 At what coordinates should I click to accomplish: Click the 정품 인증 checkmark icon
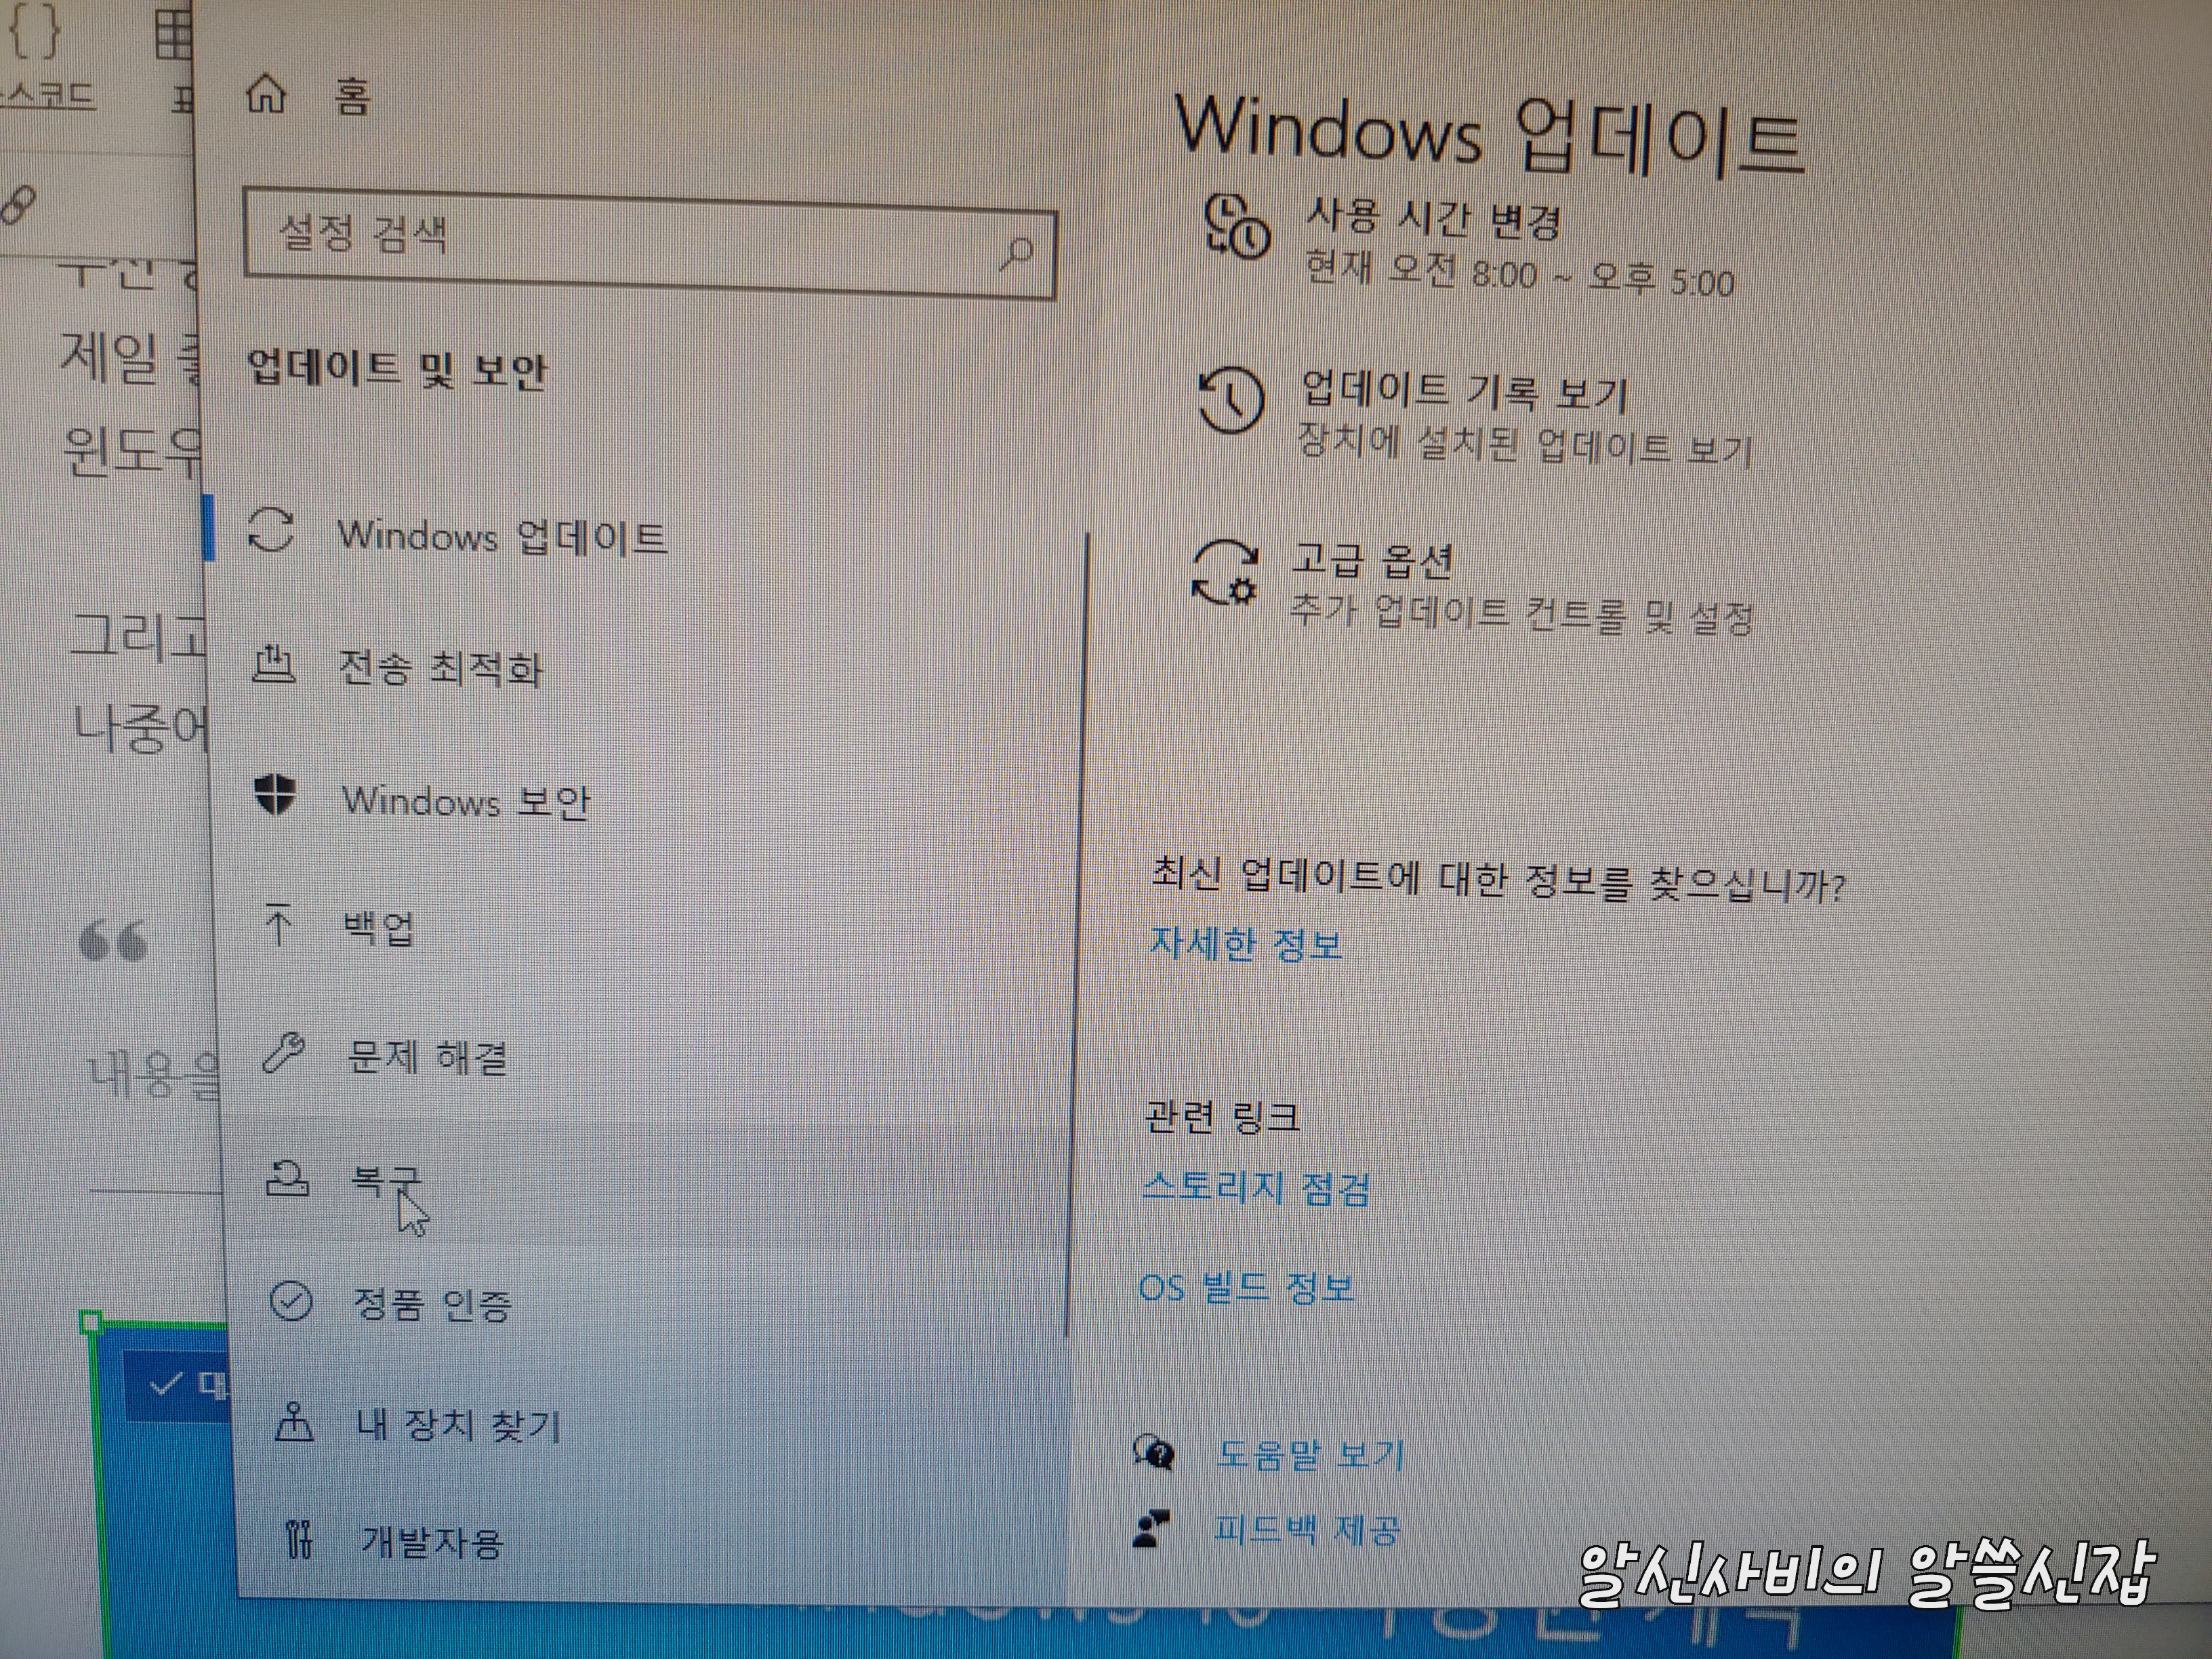pos(291,1301)
